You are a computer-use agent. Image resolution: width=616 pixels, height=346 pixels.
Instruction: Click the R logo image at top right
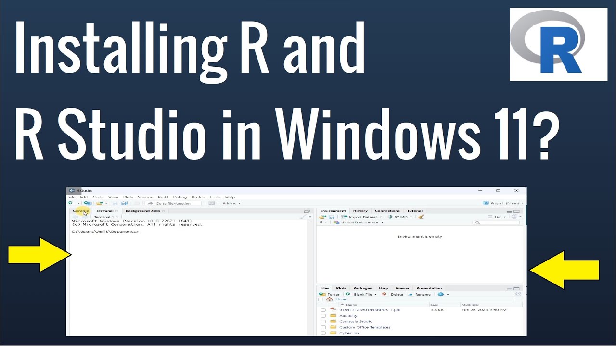[x=559, y=45]
